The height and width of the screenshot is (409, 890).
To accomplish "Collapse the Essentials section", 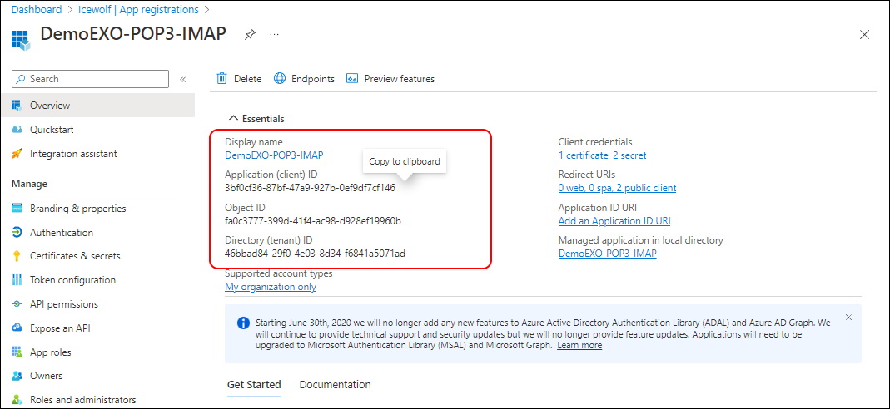I will point(256,118).
